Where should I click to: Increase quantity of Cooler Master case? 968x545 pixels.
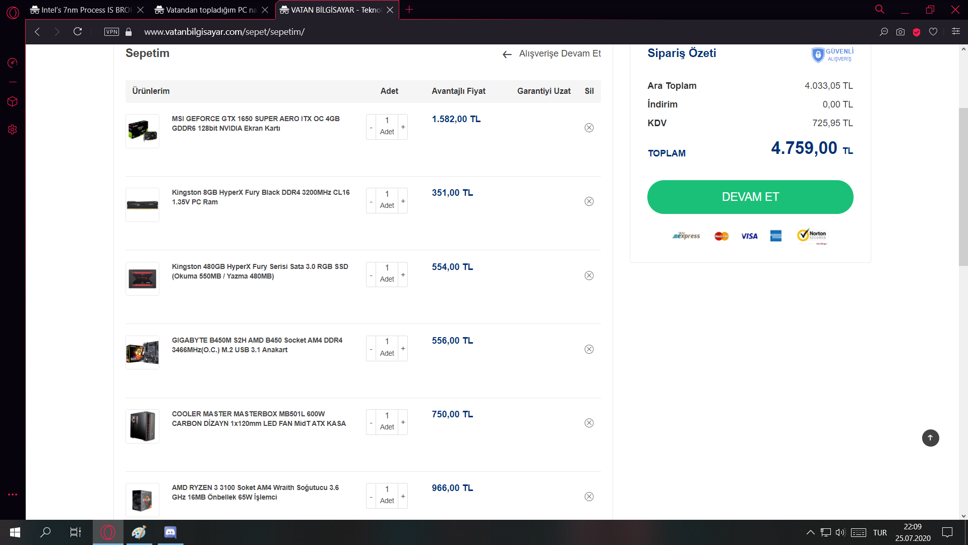pos(403,422)
